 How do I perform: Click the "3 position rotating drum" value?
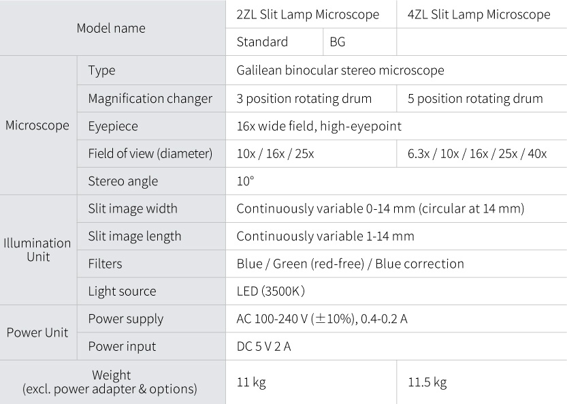click(304, 98)
